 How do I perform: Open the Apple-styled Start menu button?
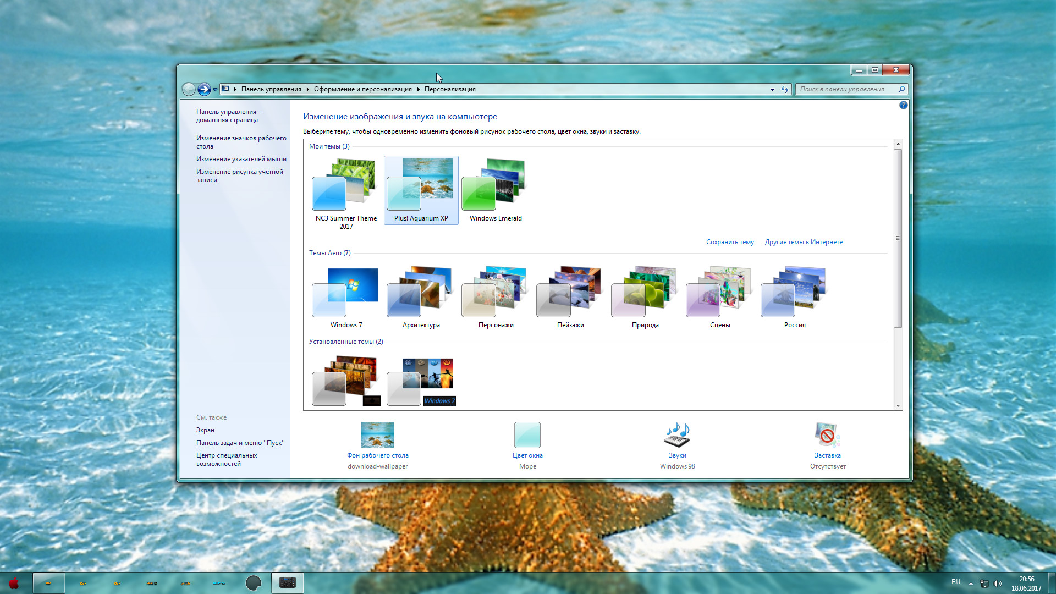tap(12, 582)
